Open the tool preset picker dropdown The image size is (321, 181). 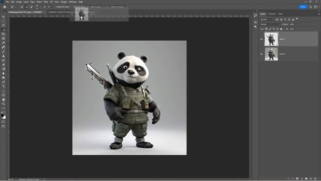[13, 7]
